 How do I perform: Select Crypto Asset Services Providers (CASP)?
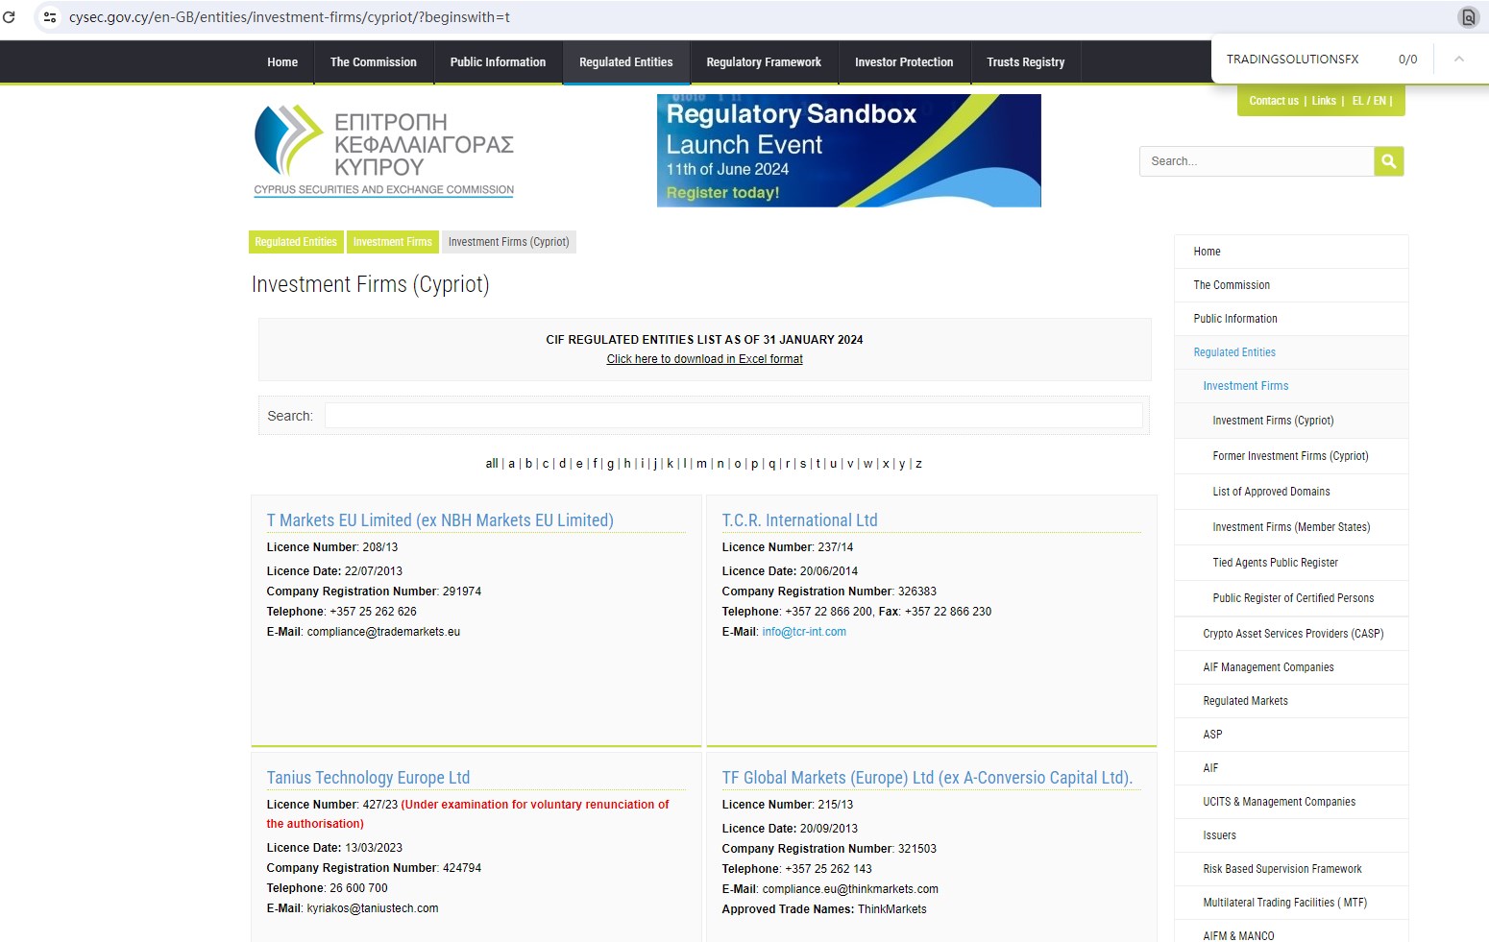(x=1292, y=634)
